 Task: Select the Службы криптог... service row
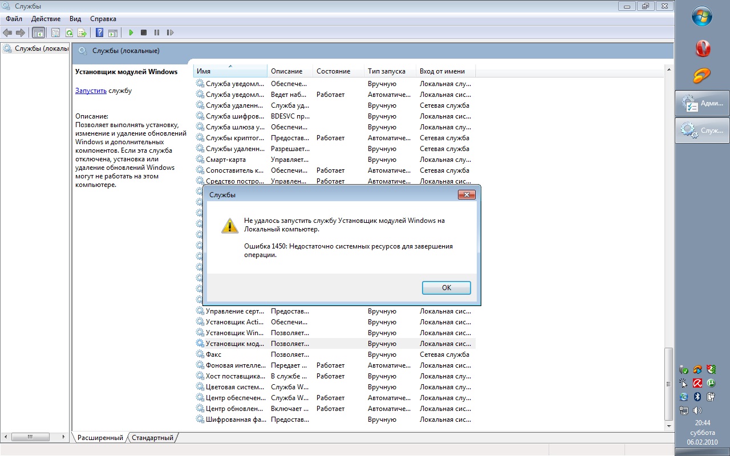[x=335, y=138]
